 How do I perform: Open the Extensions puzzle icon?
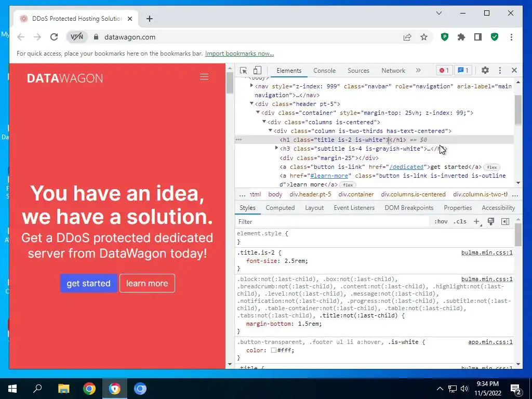[461, 37]
